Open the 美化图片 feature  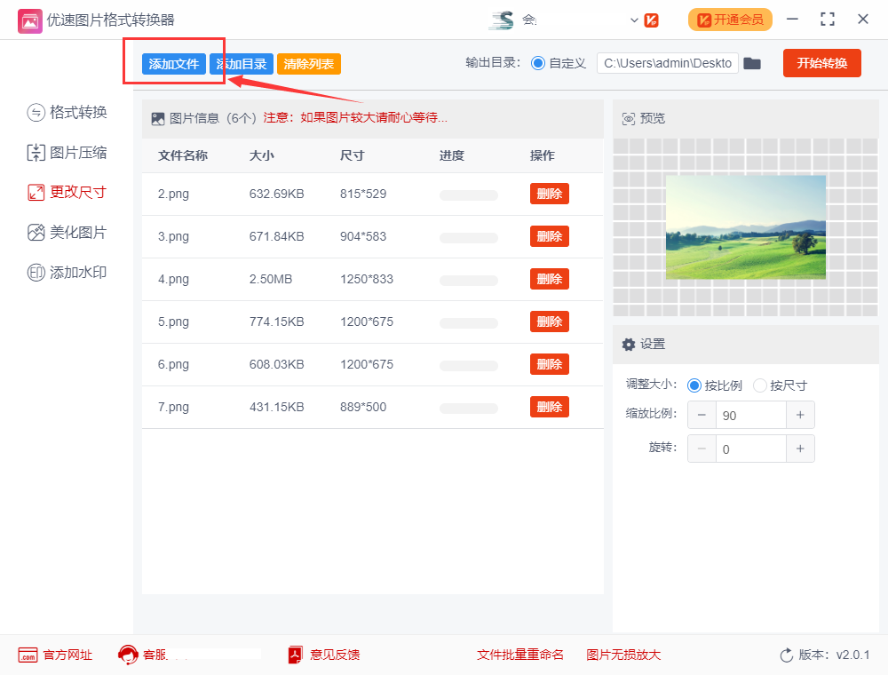65,233
